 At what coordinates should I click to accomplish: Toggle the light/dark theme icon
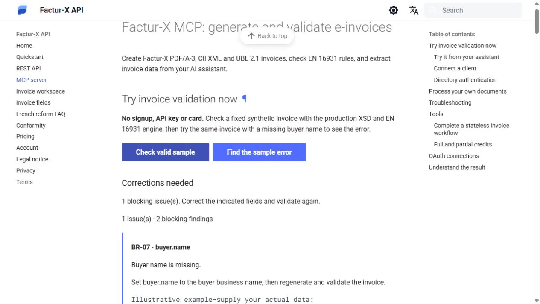coord(394,10)
